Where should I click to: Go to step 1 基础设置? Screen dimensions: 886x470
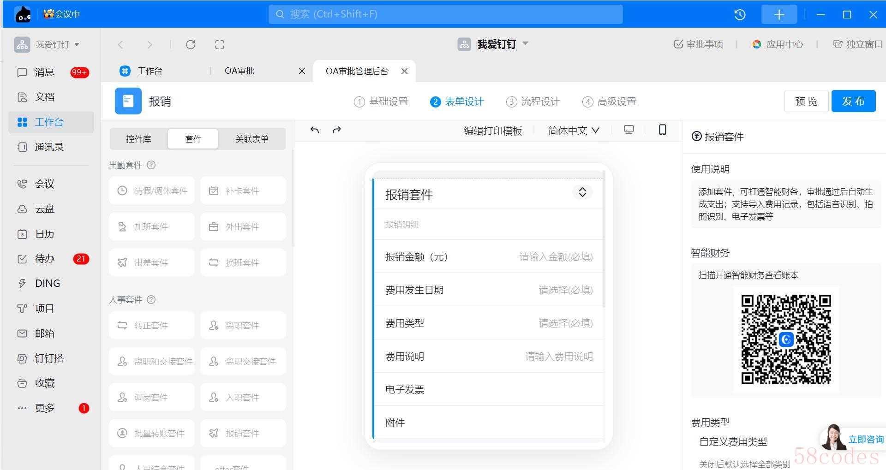tap(381, 101)
